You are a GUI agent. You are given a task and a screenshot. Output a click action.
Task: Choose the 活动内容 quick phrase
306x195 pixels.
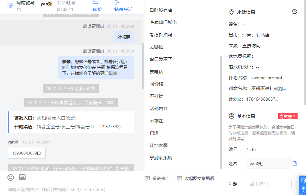pos(158,109)
